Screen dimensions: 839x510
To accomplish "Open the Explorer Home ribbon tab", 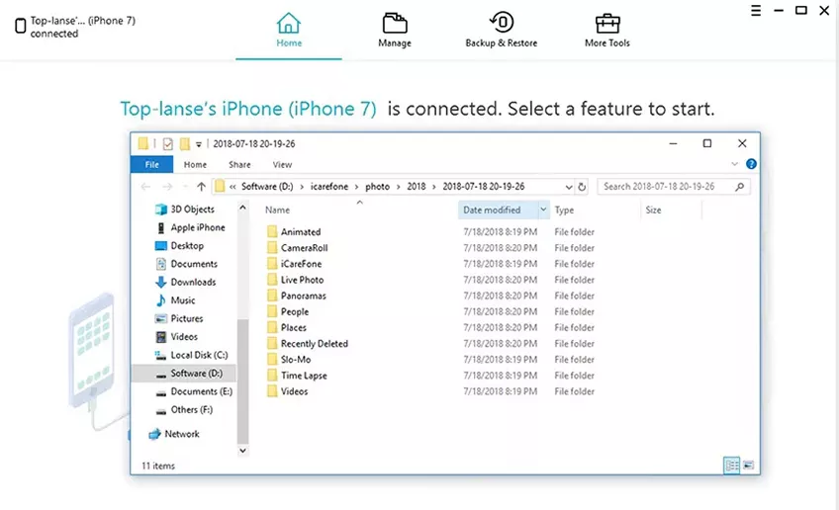I will click(x=195, y=165).
